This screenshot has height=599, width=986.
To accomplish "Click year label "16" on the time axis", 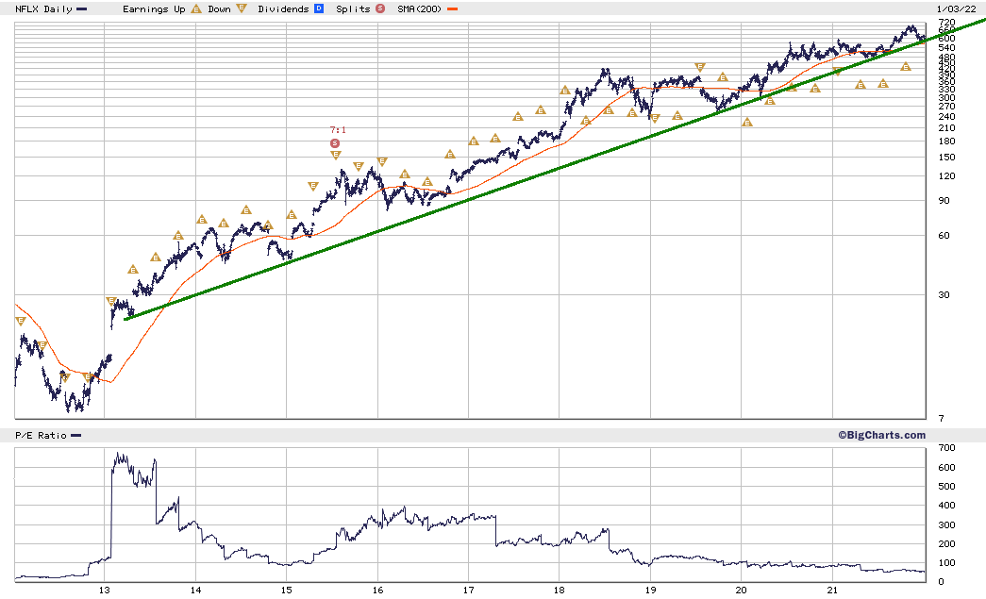I will click(x=378, y=591).
